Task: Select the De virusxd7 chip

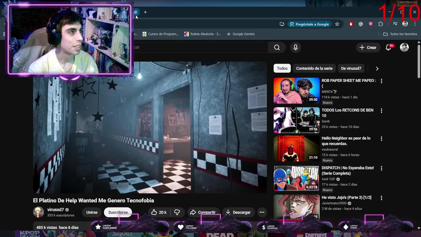Action: pyautogui.click(x=351, y=68)
